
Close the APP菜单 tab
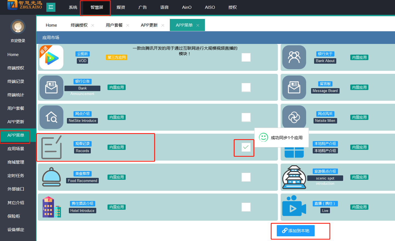(x=198, y=25)
